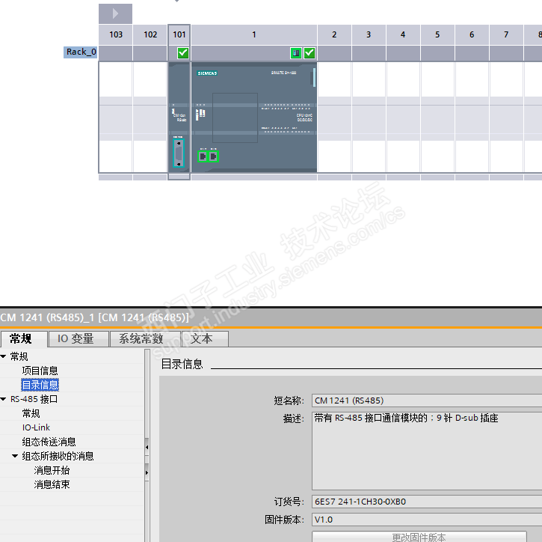Select IO-Link in the tree
The width and height of the screenshot is (542, 542).
(x=36, y=427)
